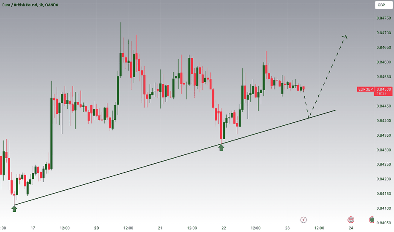
Task: Click the 0.84750 price axis label
Action: click(383, 18)
